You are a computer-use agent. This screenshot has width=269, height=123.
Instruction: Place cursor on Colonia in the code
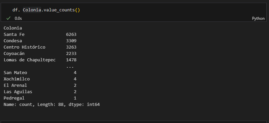pos(32,10)
